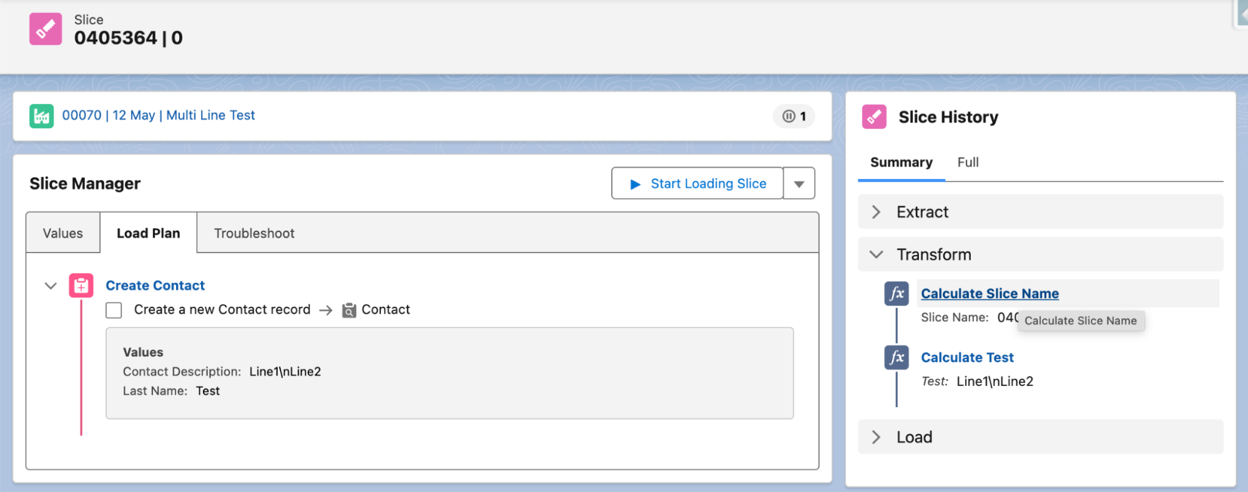Switch to the Full tab in Slice History
The height and width of the screenshot is (492, 1248).
[968, 162]
